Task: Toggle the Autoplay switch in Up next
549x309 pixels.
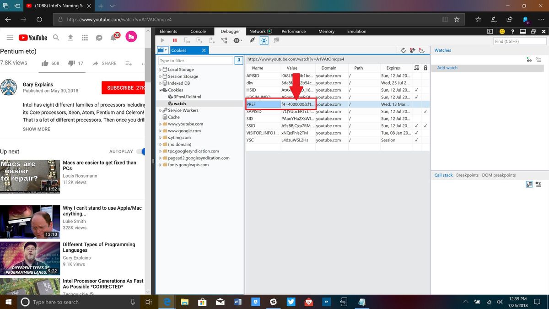Action: point(142,151)
